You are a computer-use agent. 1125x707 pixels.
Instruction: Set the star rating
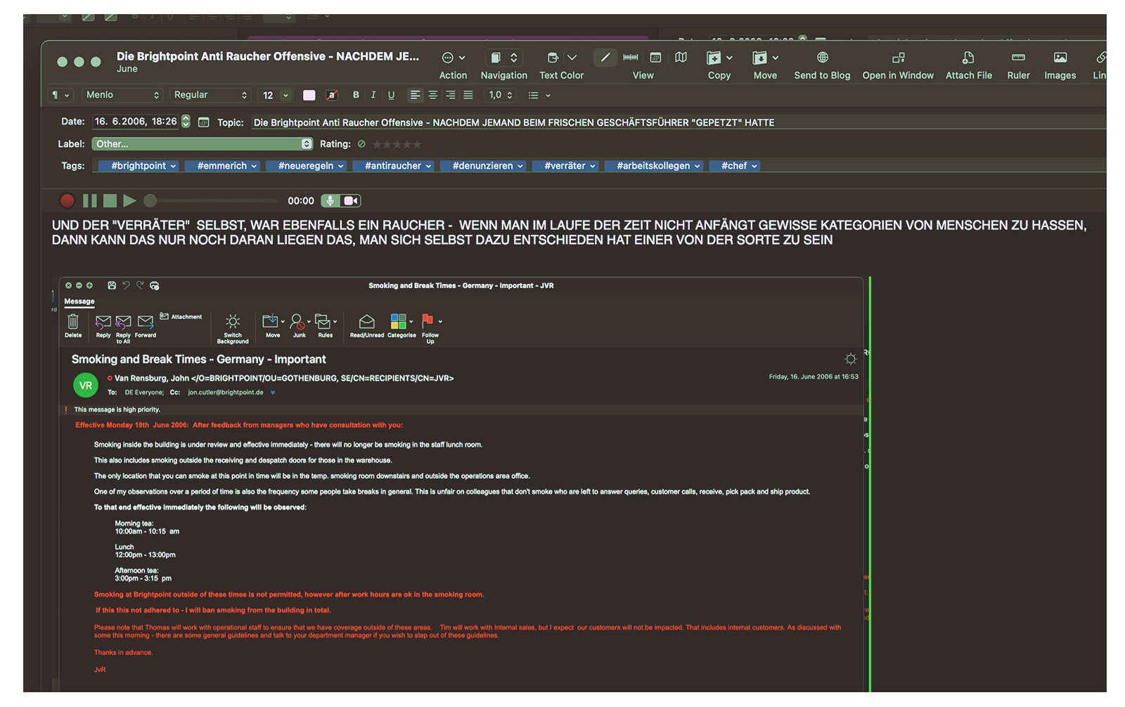coord(397,144)
